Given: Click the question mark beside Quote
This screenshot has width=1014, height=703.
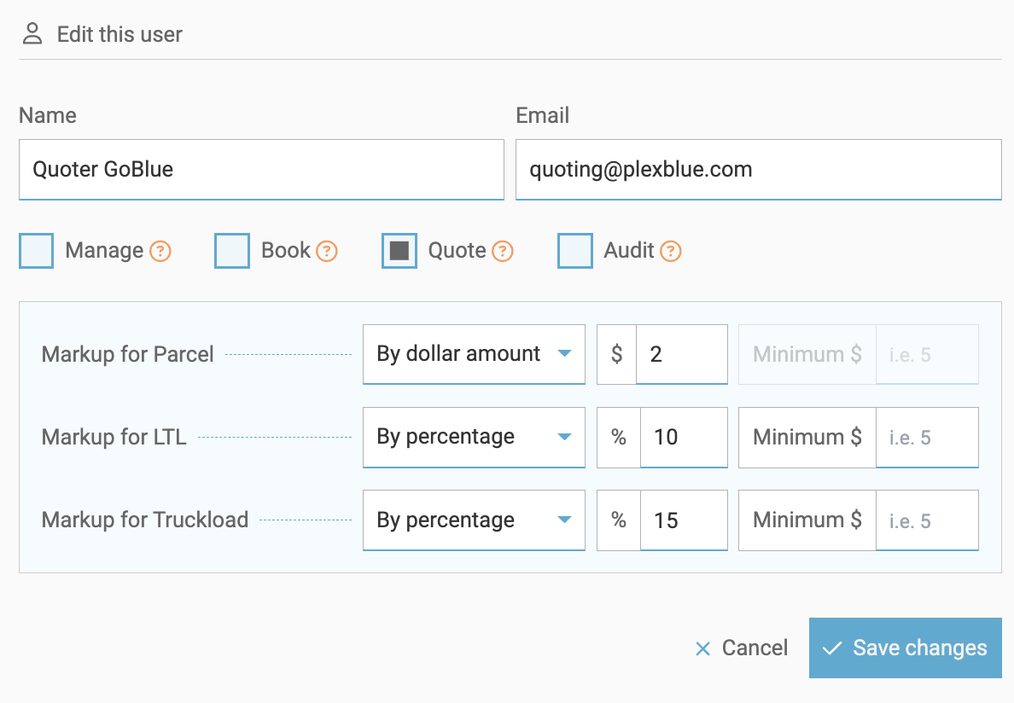Looking at the screenshot, I should 503,251.
